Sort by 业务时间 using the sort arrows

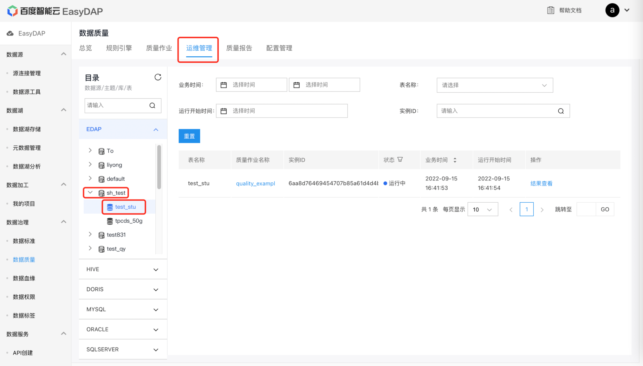tap(455, 160)
